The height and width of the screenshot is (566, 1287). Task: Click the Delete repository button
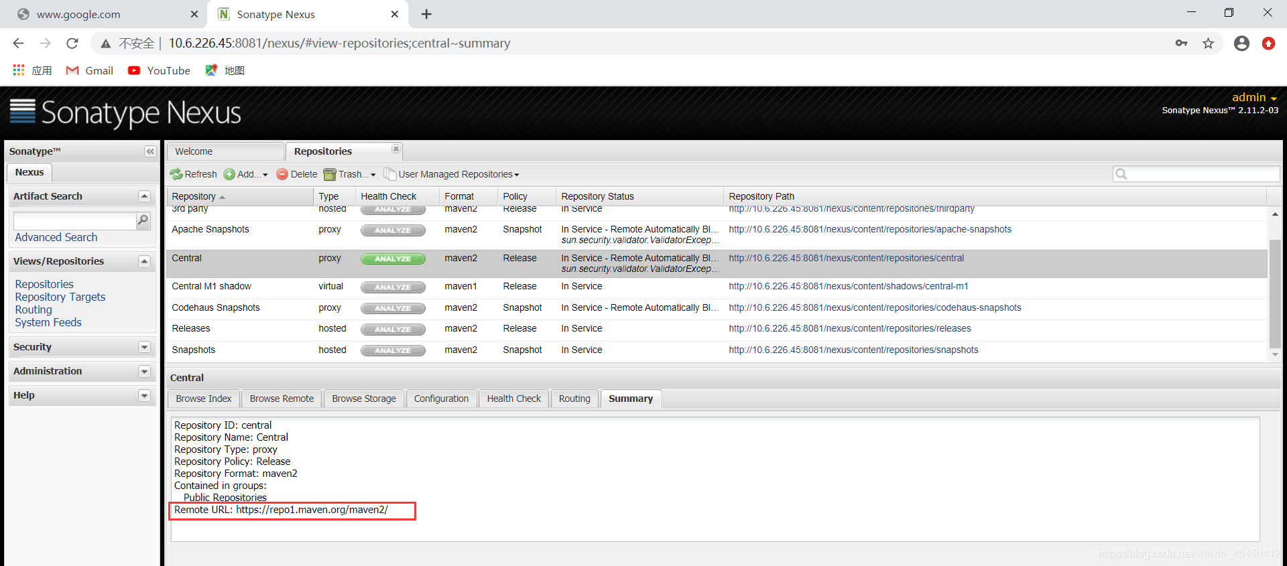coord(297,174)
